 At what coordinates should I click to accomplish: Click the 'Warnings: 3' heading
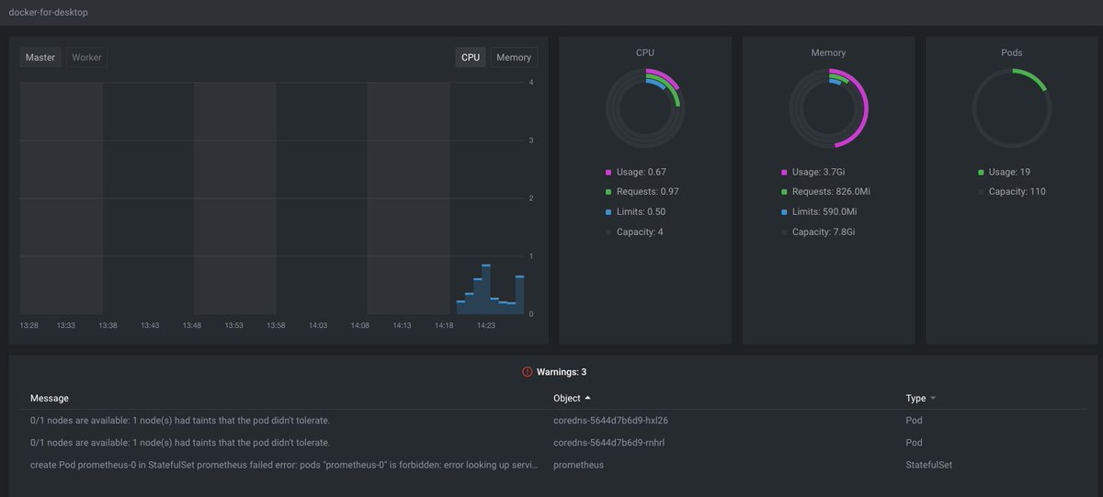tap(562, 372)
